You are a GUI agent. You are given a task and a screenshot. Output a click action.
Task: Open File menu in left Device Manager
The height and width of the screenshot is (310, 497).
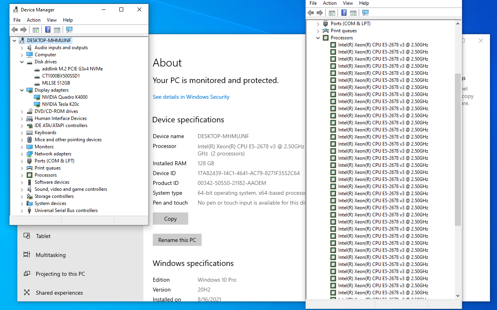point(17,20)
